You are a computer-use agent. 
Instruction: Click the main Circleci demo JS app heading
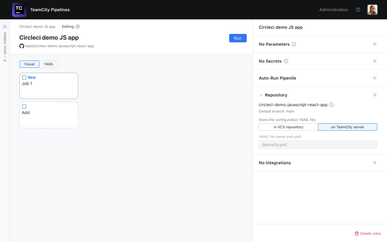[x=49, y=38]
